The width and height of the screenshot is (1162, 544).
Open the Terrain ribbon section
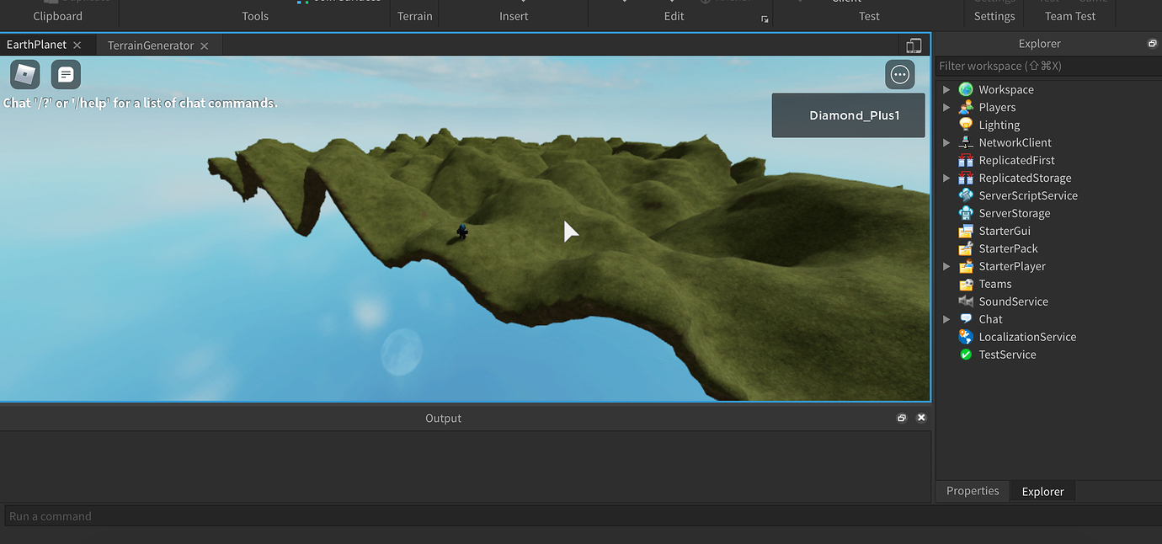click(413, 15)
